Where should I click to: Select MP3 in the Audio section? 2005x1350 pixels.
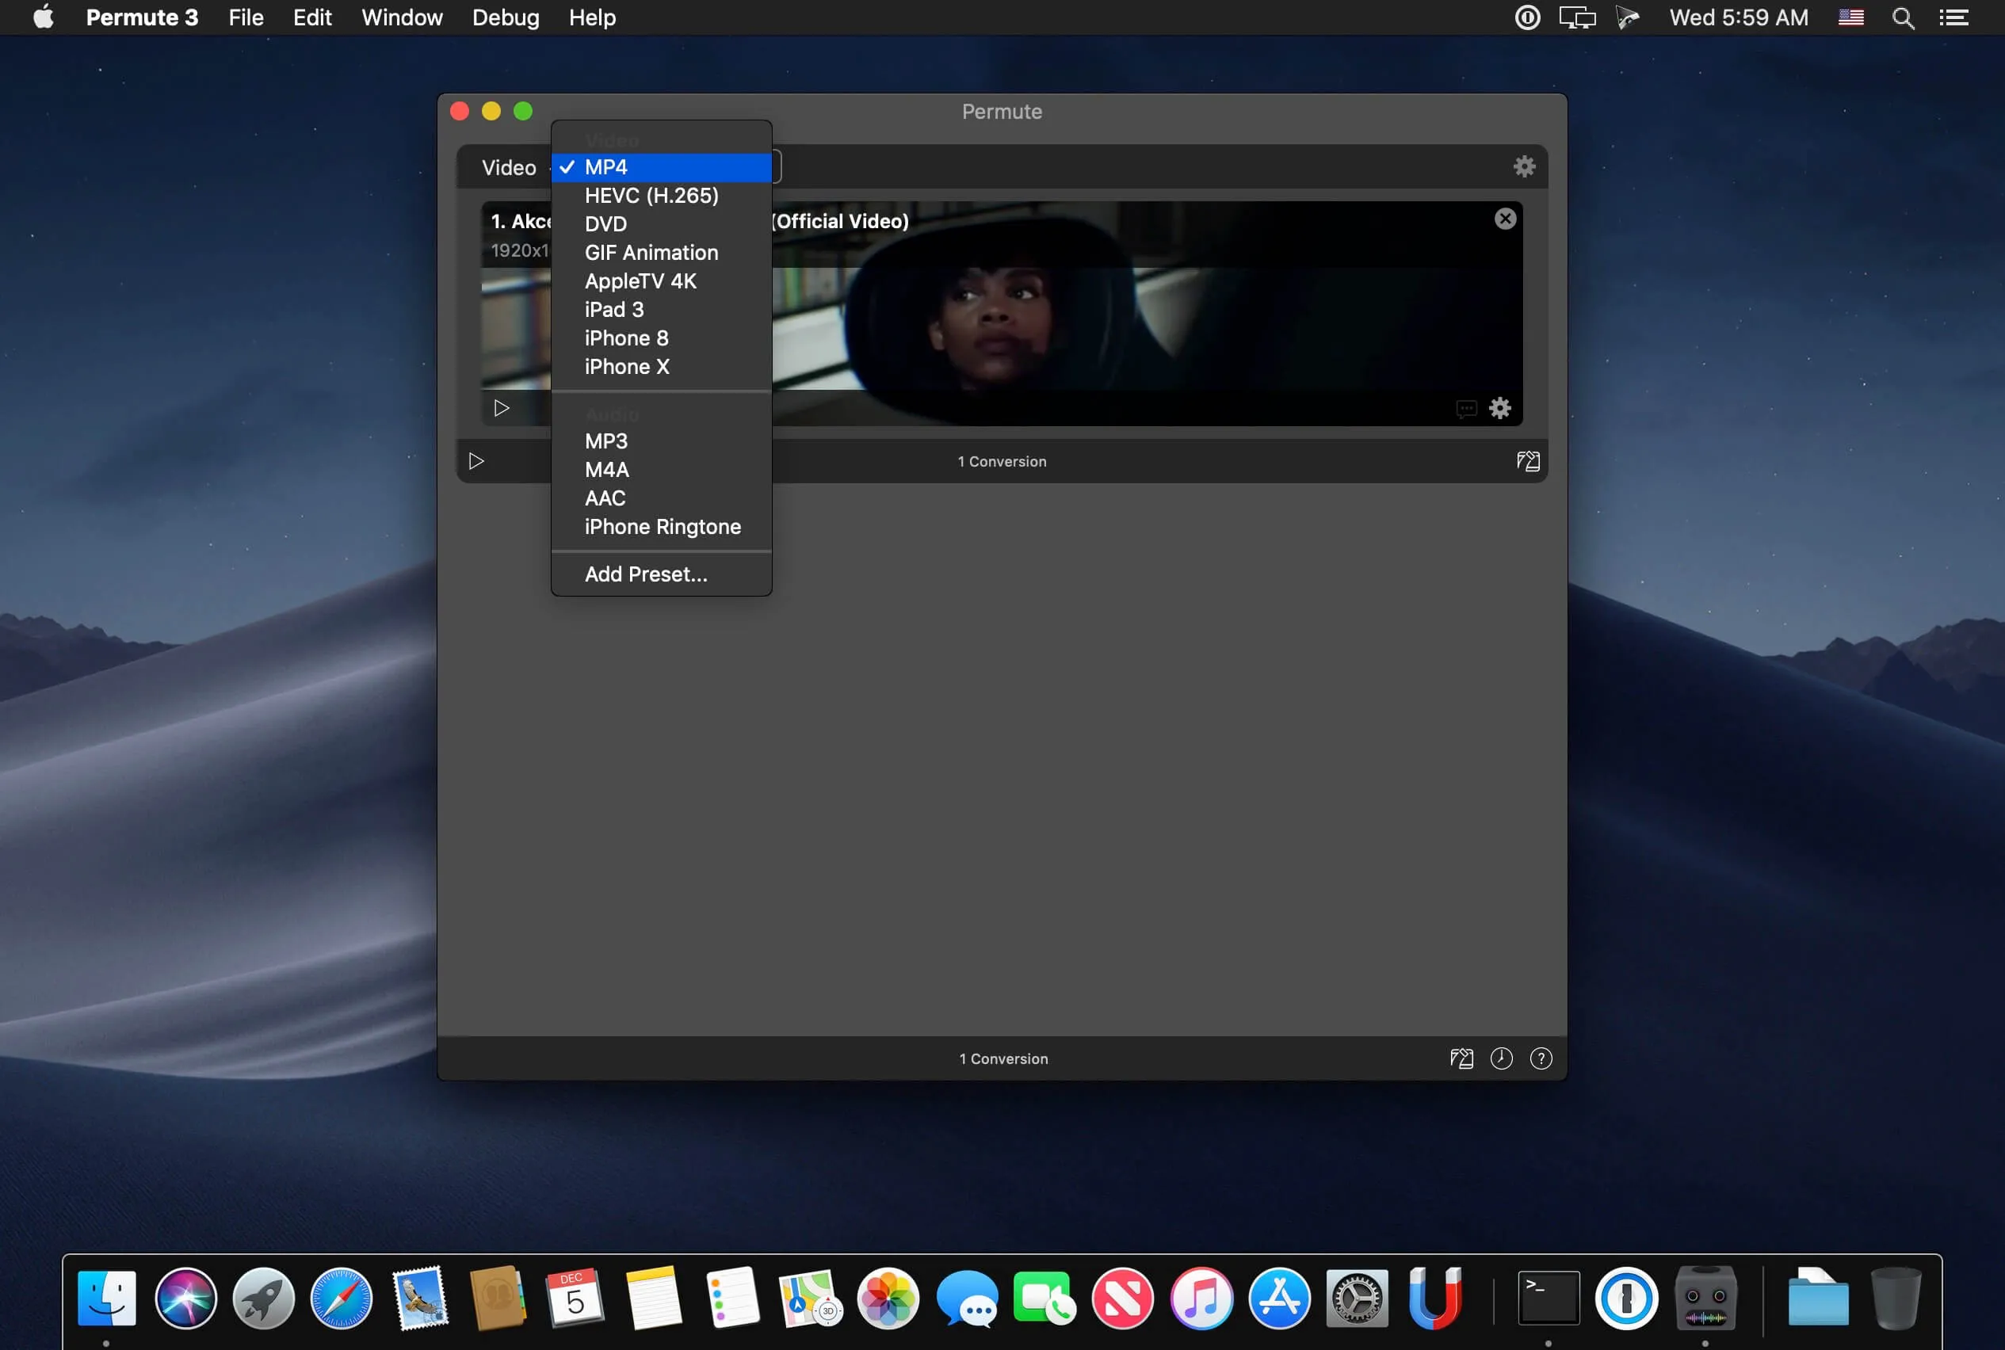pyautogui.click(x=605, y=440)
